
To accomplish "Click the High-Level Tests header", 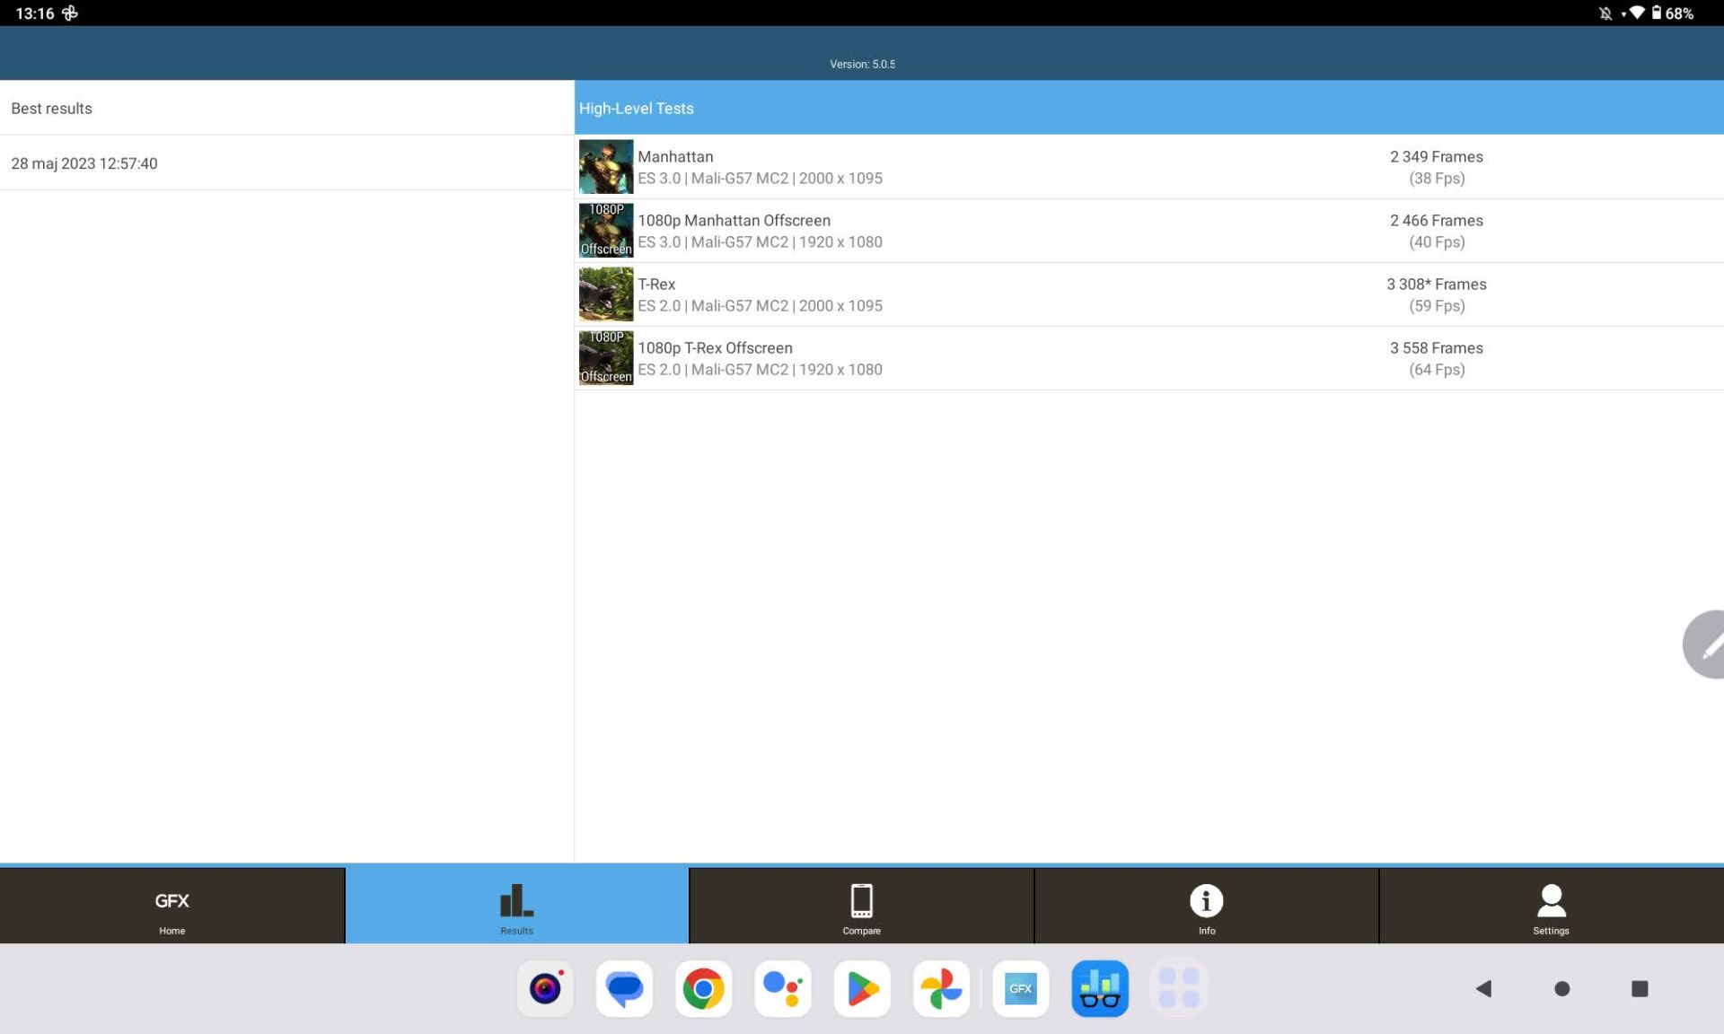I will point(1148,108).
